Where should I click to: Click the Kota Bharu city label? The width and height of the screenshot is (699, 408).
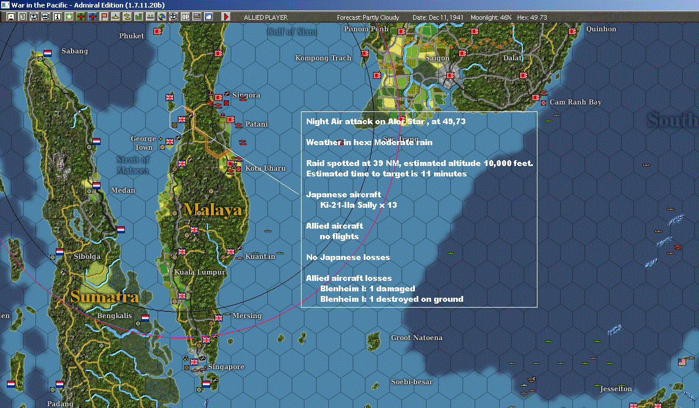click(266, 168)
